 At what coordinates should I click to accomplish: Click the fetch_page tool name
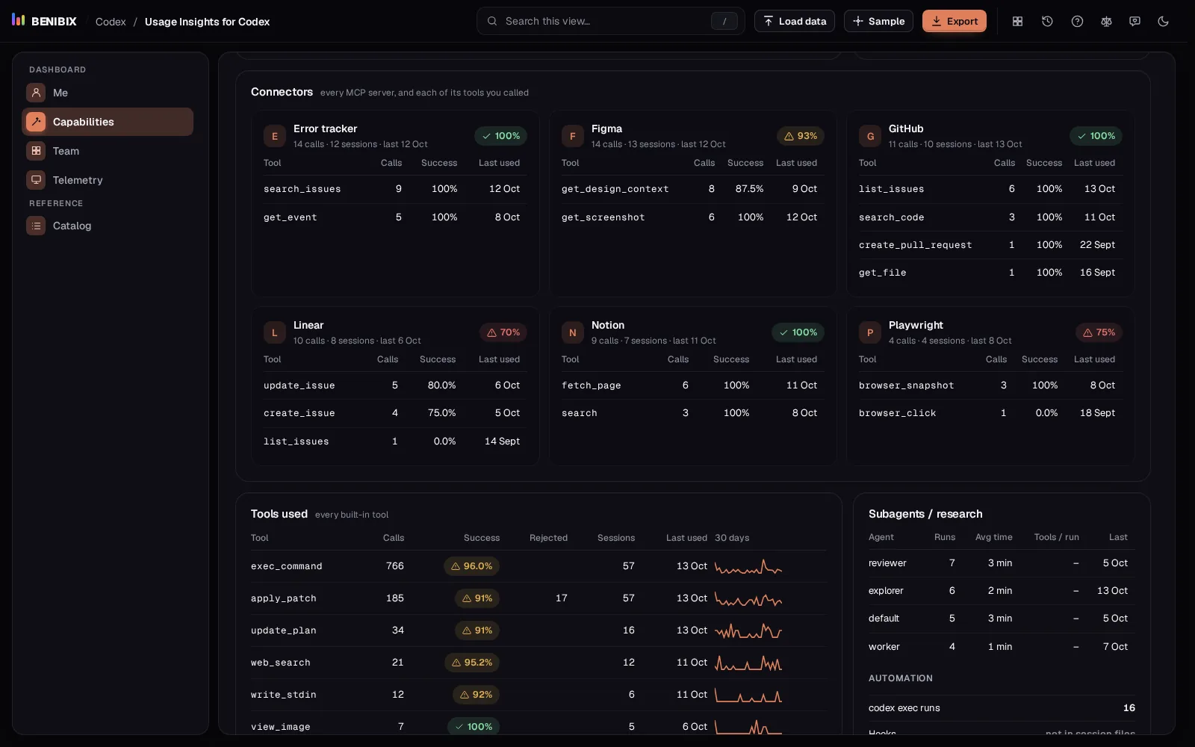pyautogui.click(x=591, y=385)
